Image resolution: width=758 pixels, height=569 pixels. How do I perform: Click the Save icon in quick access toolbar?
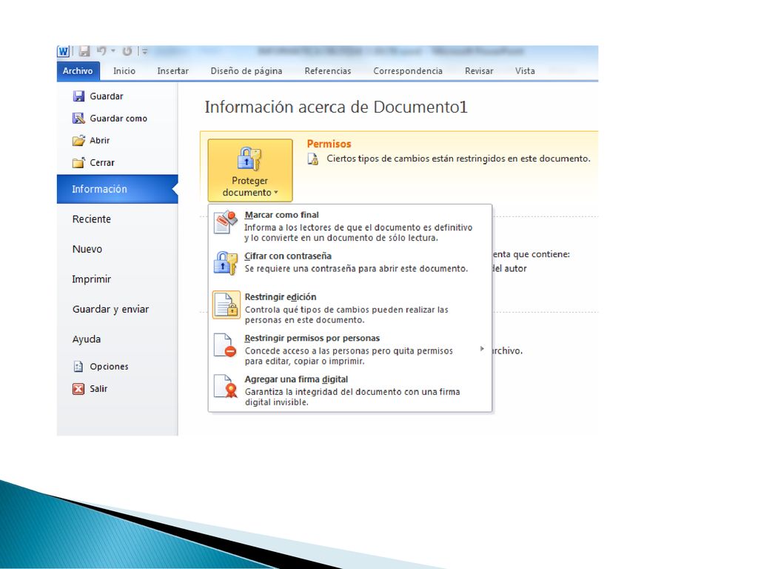84,51
